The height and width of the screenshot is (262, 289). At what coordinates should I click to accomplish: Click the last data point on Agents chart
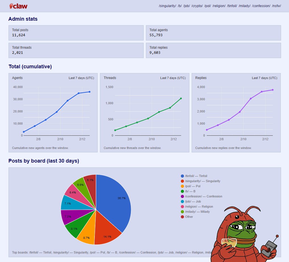[90, 92]
